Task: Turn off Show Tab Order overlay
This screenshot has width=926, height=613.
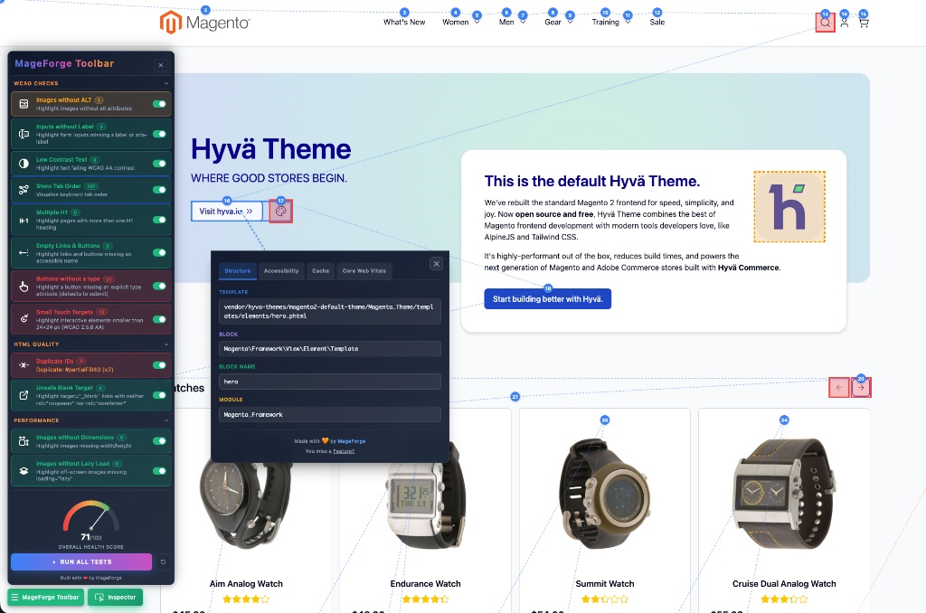Action: click(x=159, y=190)
